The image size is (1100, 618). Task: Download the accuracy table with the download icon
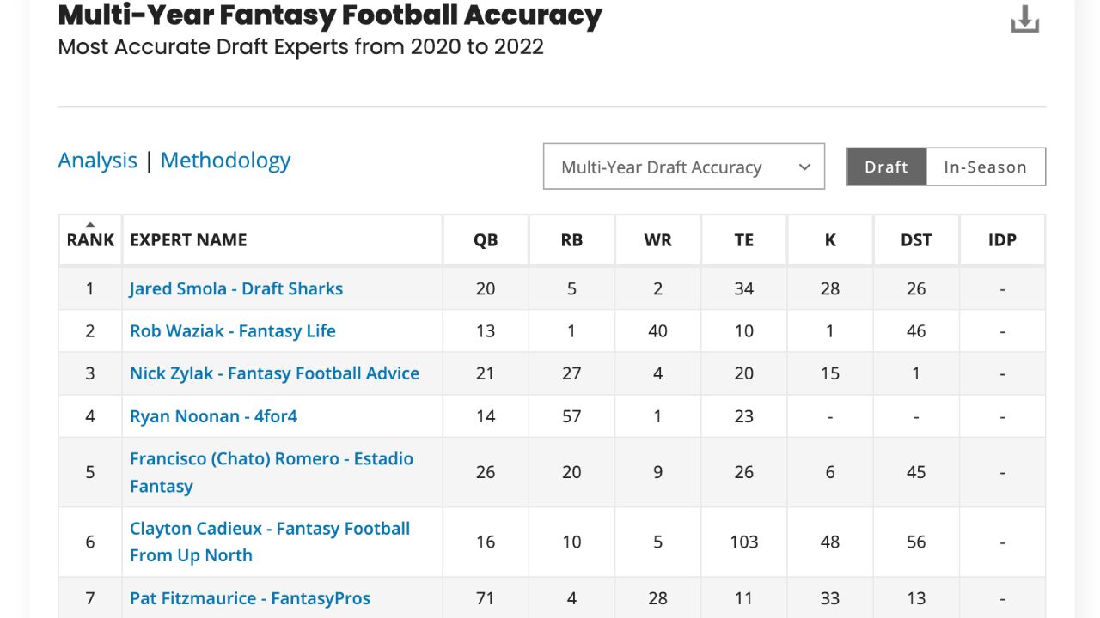1024,19
